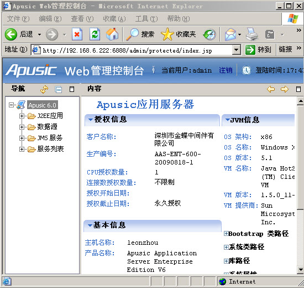
Task: Click the IE Forward arrow button
Action: (x=52, y=34)
